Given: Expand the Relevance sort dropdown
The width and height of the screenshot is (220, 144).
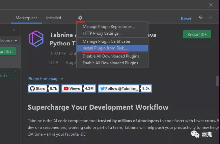Looking at the screenshot, I should pos(8,41).
